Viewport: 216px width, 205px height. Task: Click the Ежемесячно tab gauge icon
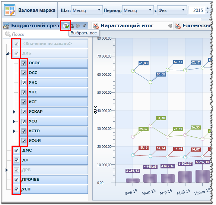pos(178,26)
